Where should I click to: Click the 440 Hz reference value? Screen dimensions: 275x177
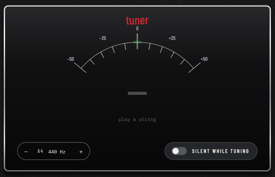[x=57, y=152]
